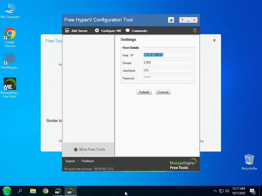Click the refresh icon in HyperV toolbar
Viewport: 262px width, 196px height.
click(x=195, y=31)
